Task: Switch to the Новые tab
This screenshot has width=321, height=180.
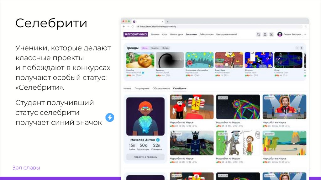Action: point(127,88)
